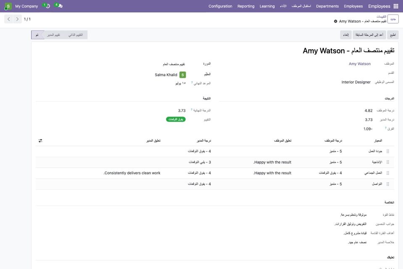Image resolution: width=403 pixels, height=269 pixels.
Task: Click the إلغاء cancel button
Action: pos(346,35)
